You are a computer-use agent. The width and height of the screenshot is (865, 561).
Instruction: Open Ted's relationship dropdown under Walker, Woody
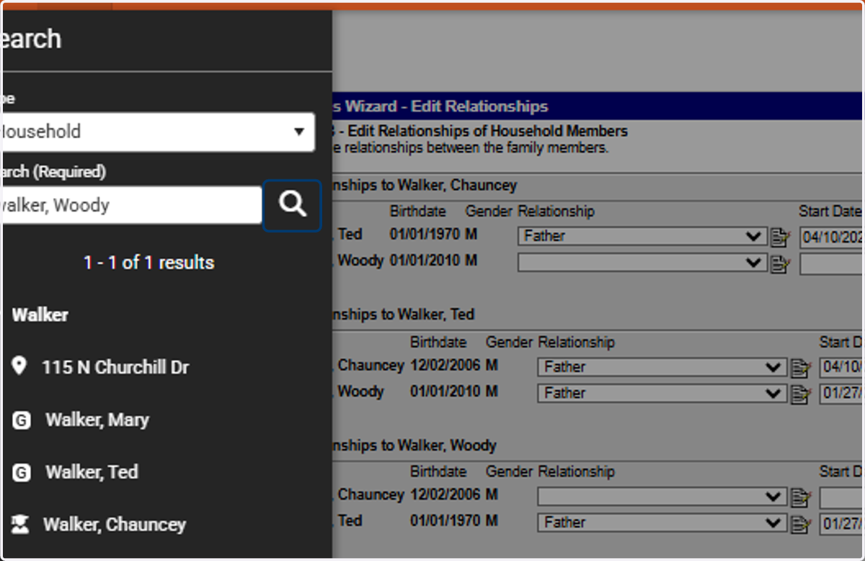[662, 524]
